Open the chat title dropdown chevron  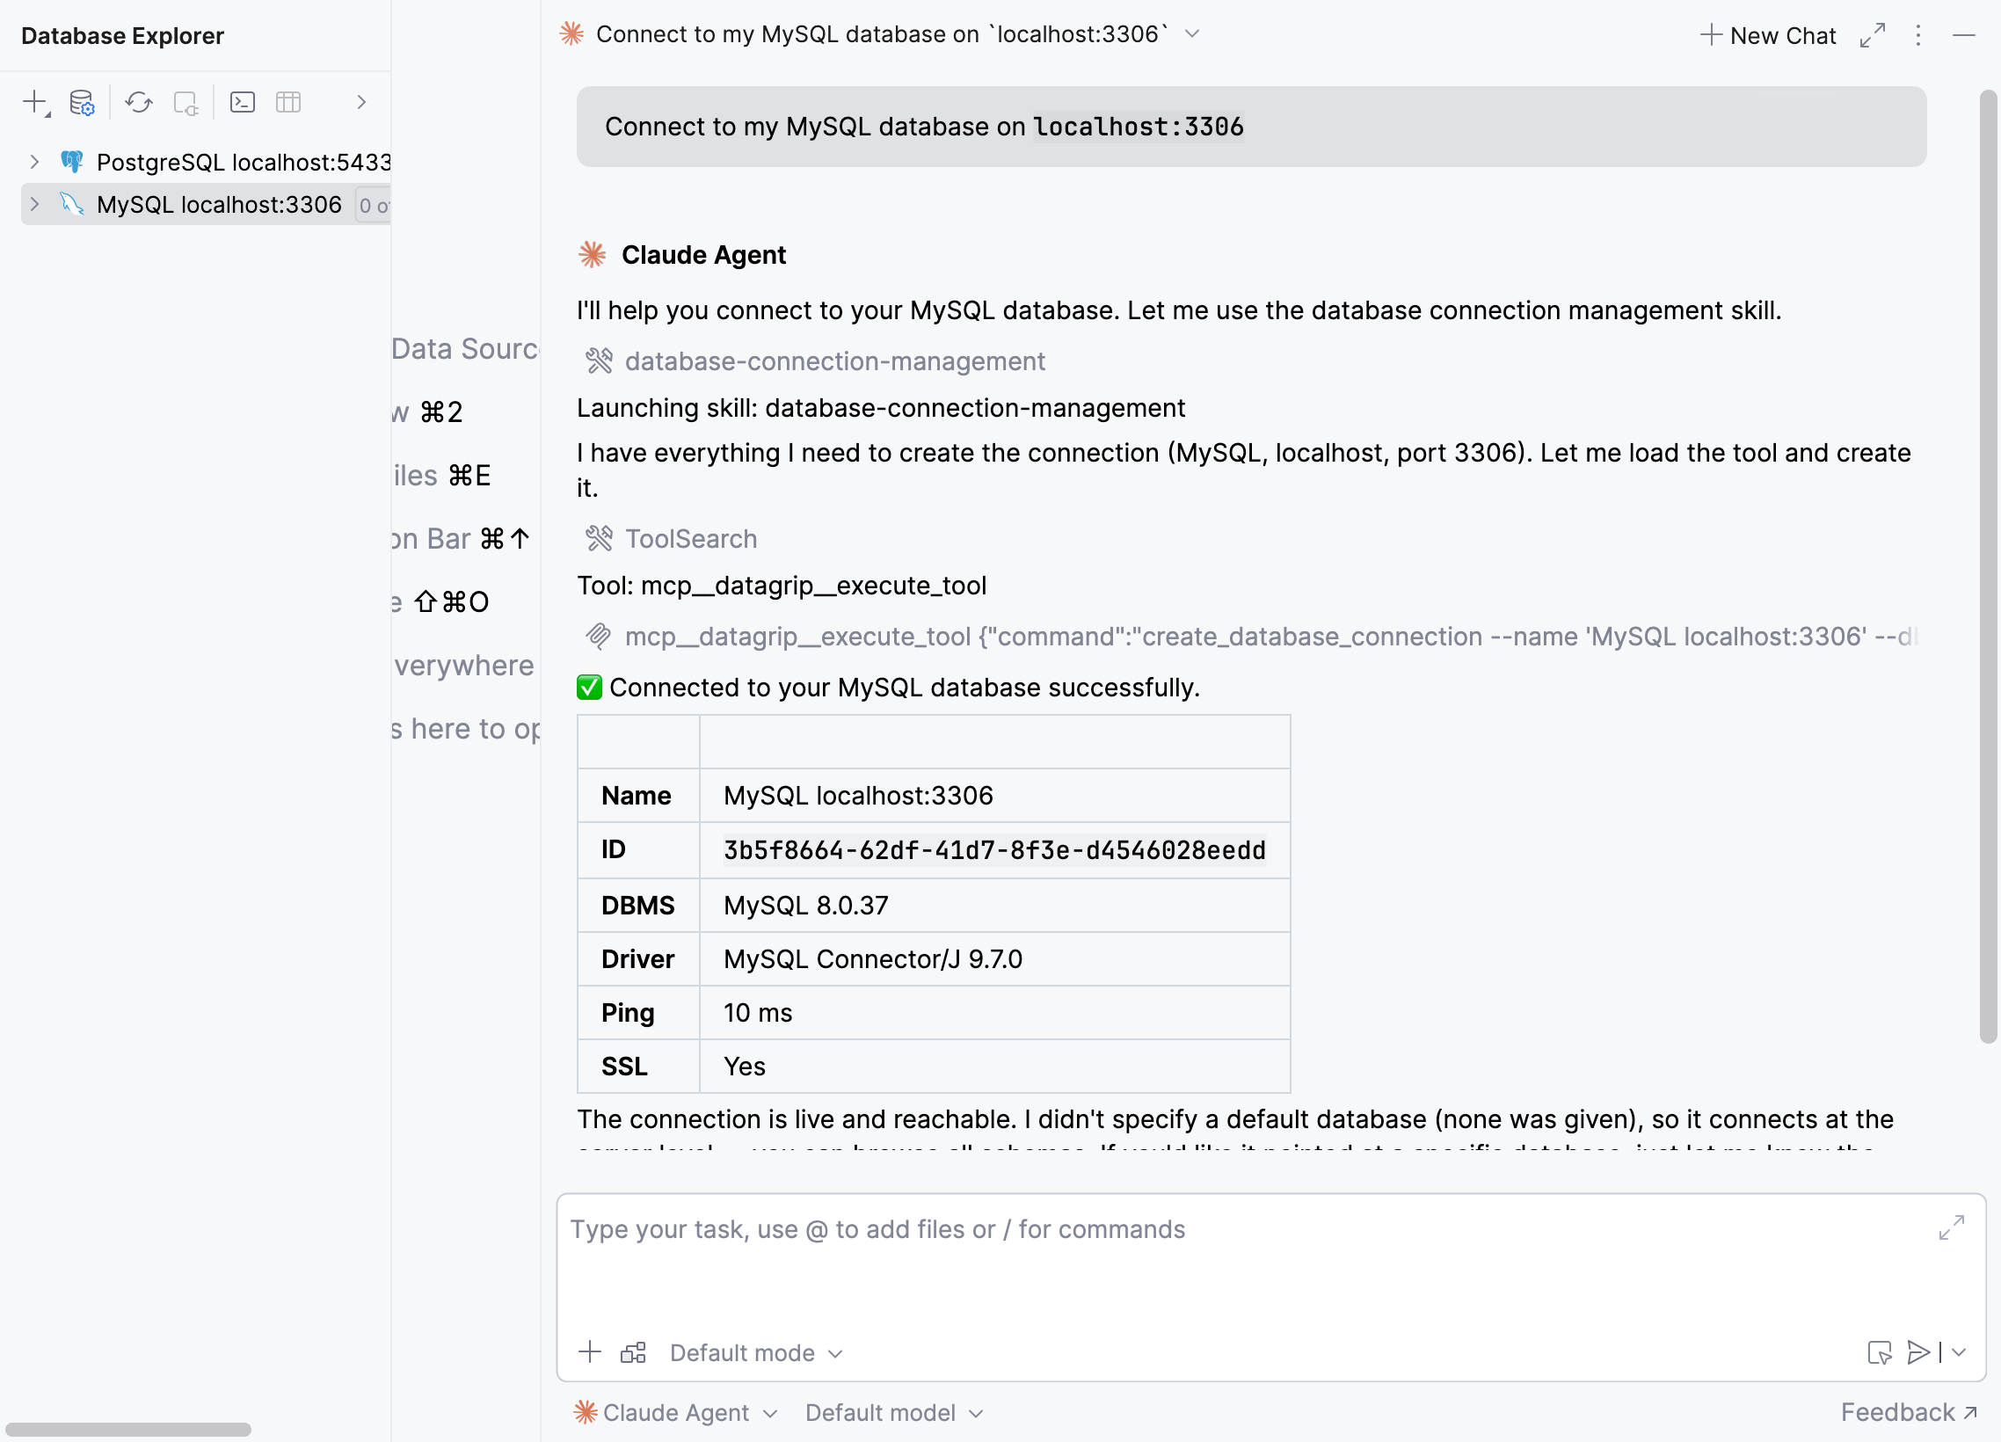click(1192, 33)
